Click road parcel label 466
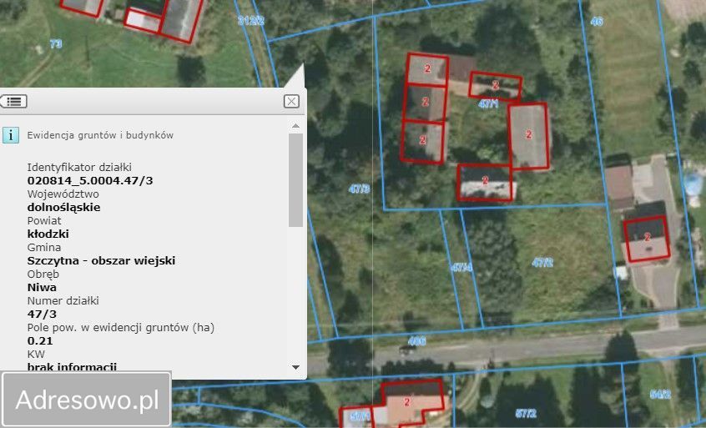This screenshot has width=706, height=428. pyautogui.click(x=417, y=340)
